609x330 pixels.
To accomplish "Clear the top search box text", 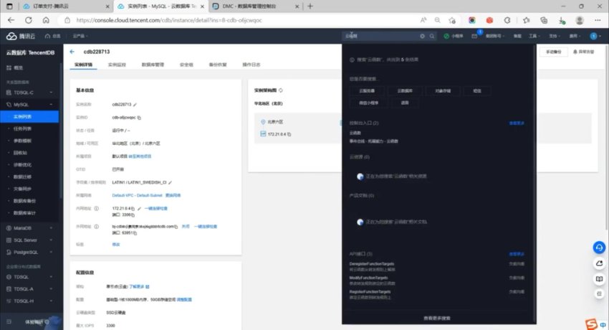I will pos(422,36).
